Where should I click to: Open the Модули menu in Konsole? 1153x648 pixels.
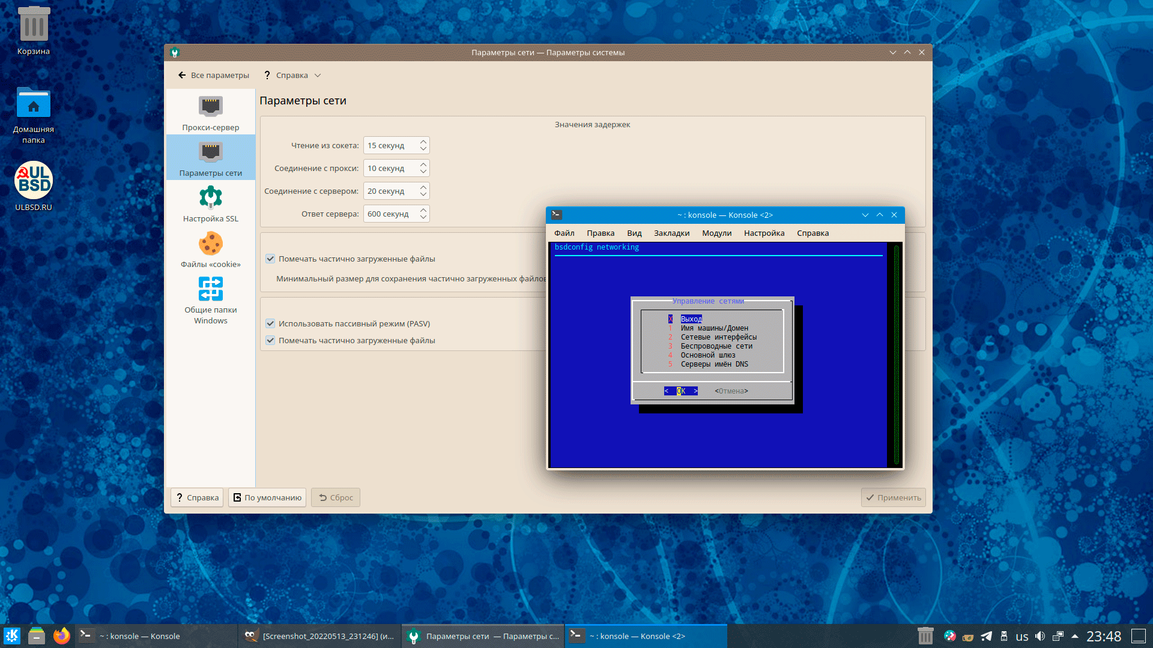[716, 233]
